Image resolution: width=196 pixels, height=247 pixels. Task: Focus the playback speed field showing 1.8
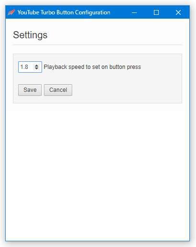coord(30,67)
